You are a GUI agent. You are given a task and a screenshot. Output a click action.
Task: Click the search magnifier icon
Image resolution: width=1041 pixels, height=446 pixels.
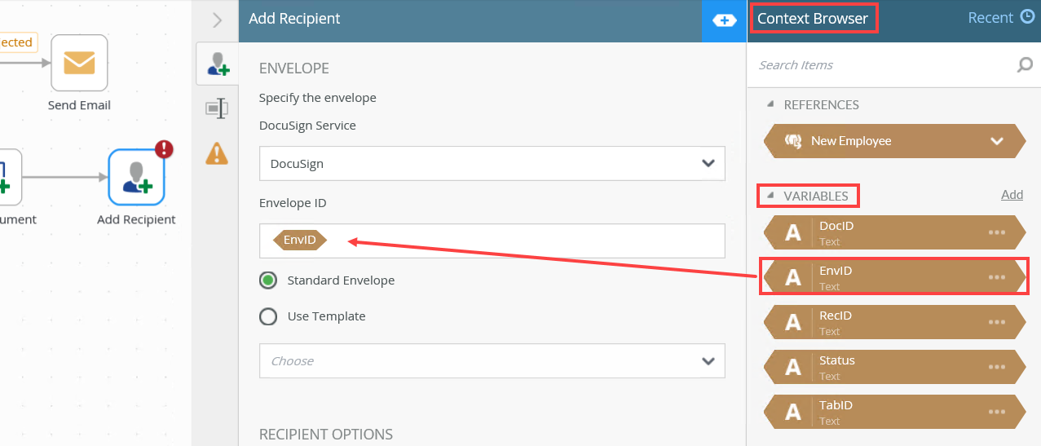click(1025, 65)
